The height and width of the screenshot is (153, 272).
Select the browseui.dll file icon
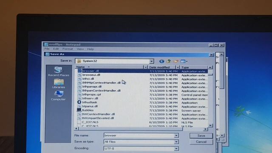pos(79,75)
